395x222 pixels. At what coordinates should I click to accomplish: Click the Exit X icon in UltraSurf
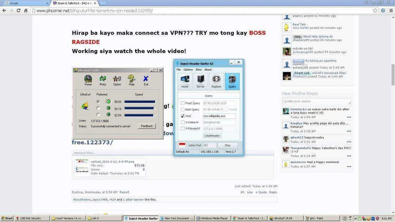point(146,79)
